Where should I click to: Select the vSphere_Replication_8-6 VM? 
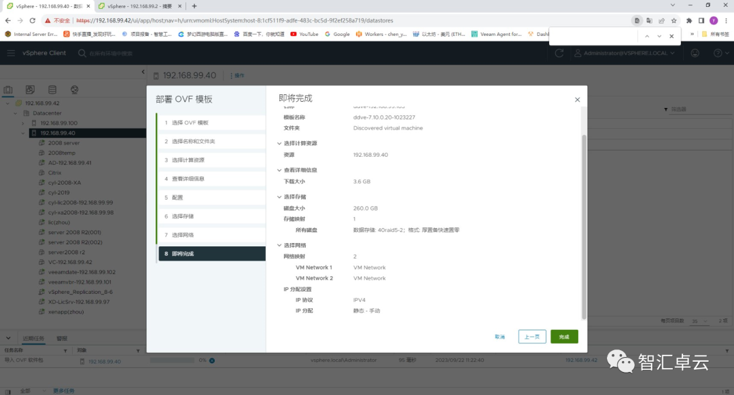[80, 292]
